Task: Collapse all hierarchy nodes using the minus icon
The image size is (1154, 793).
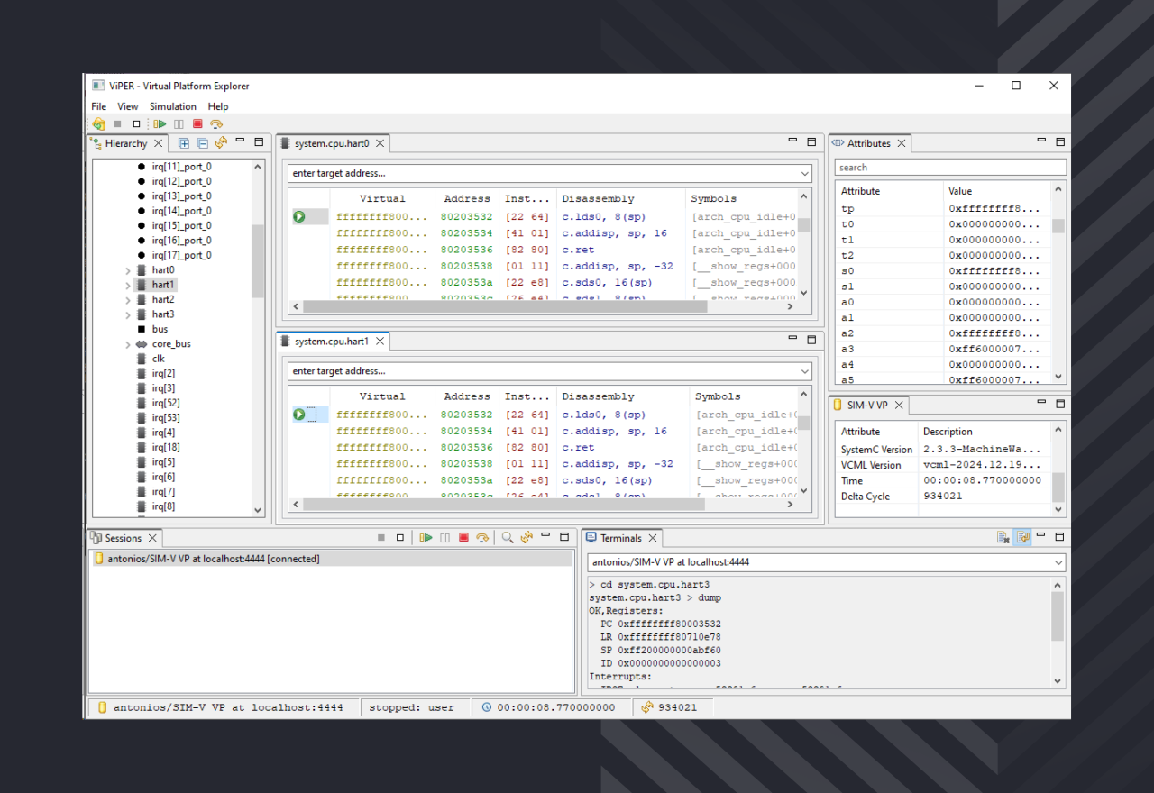Action: (201, 142)
